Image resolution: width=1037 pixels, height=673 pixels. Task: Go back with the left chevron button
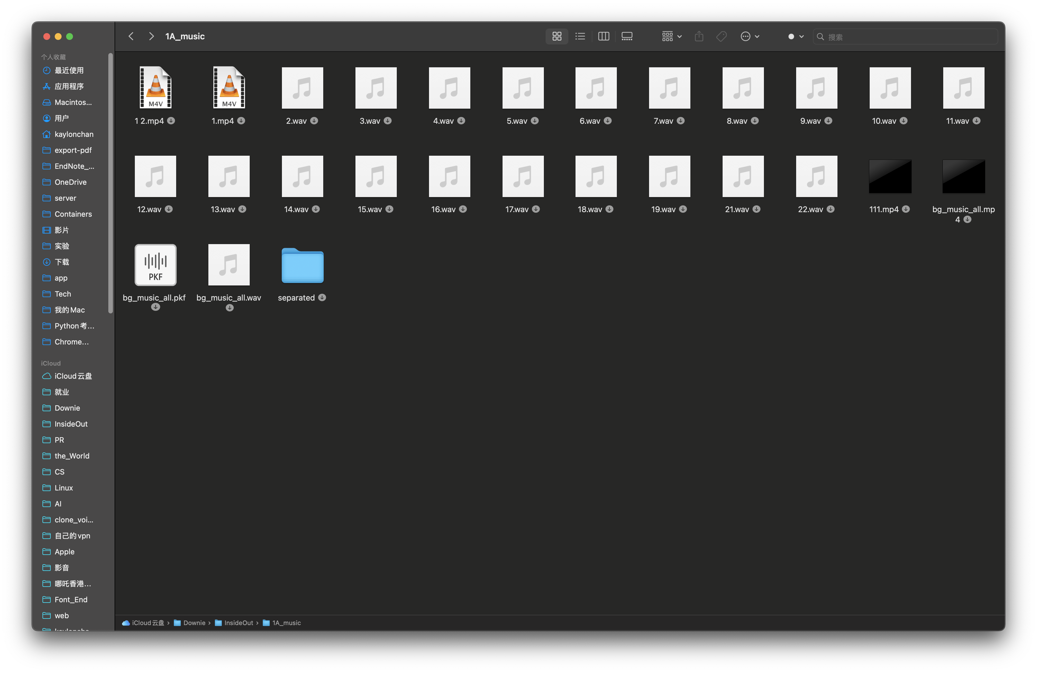point(131,36)
